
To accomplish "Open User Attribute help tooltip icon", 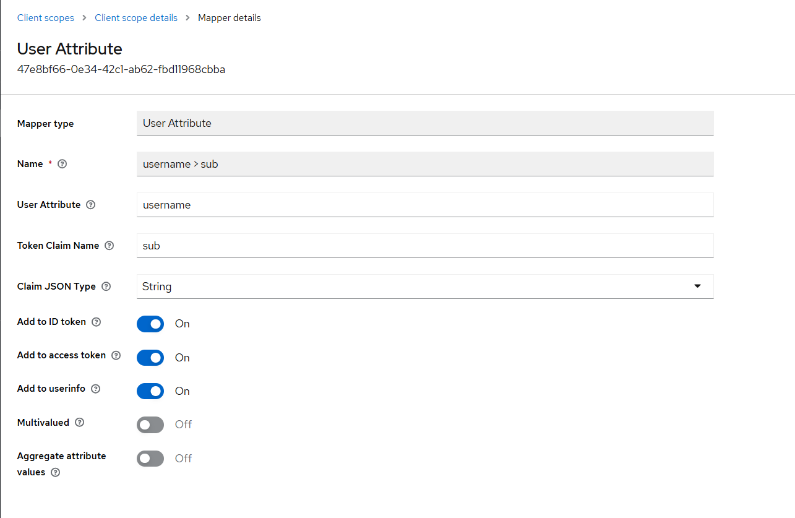I will click(x=91, y=205).
